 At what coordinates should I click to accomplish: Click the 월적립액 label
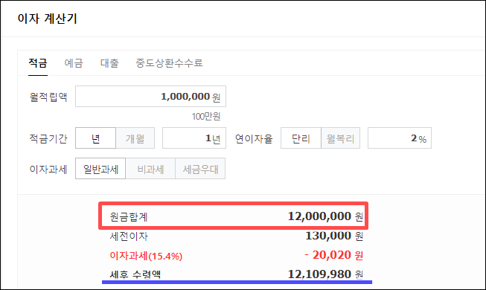point(48,97)
